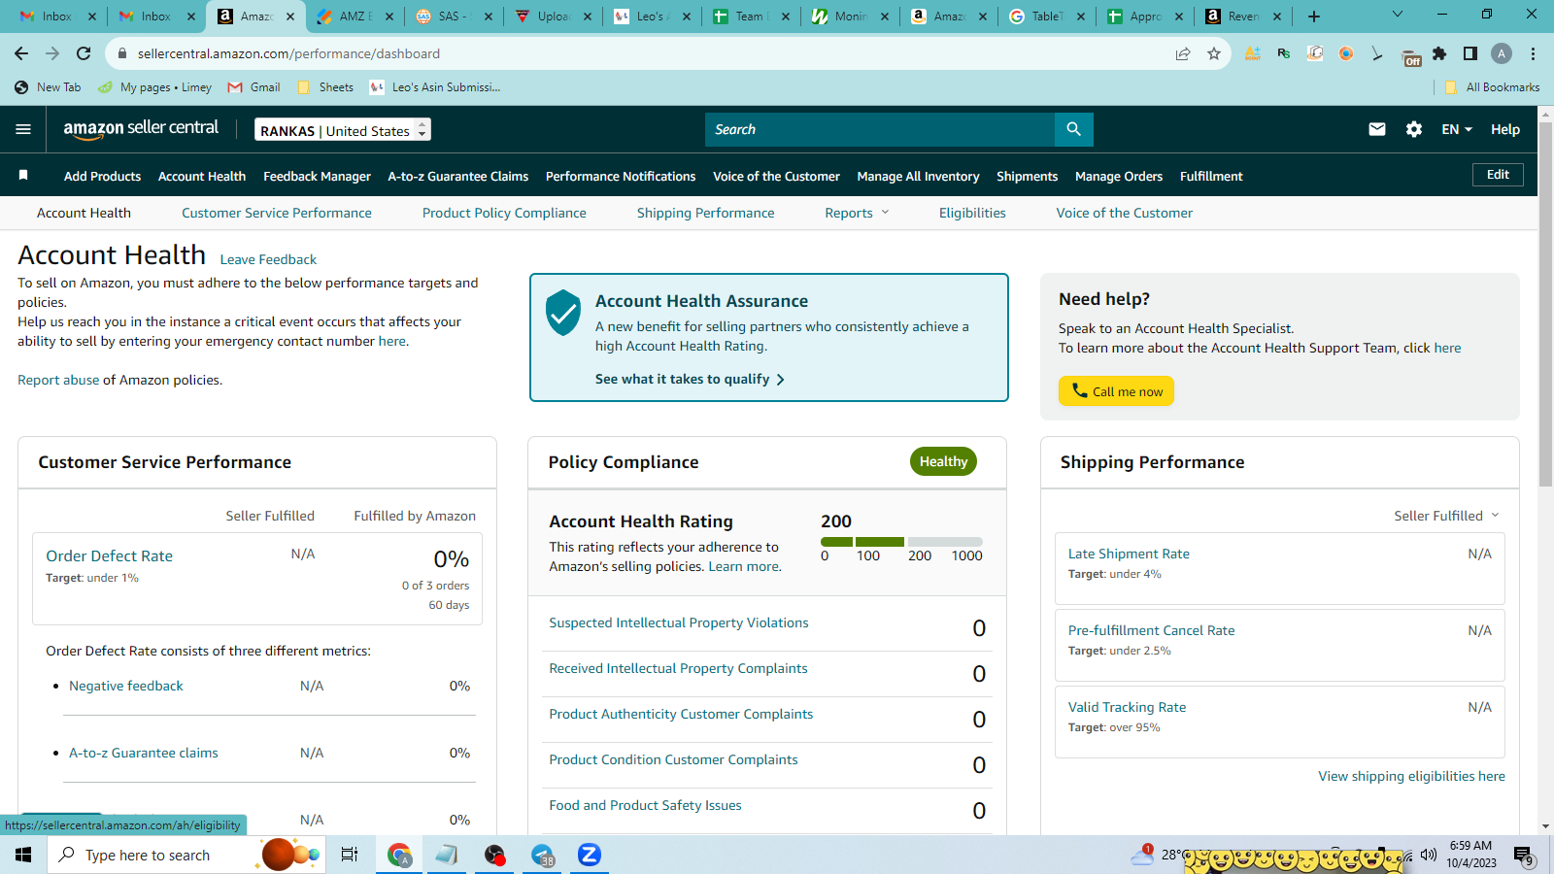Open Feedback Manager from the favorites bar
Screen dimensions: 1554x874
(x=317, y=176)
